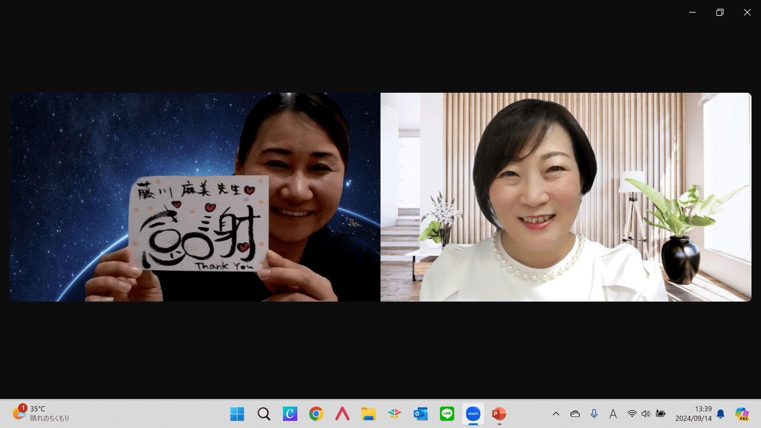
Task: Open PowerPoint from the taskbar
Action: click(499, 414)
